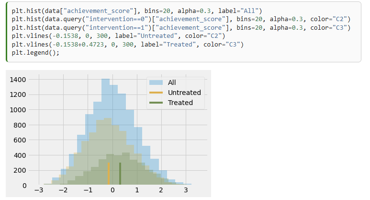The image size is (370, 200).
Task: Click the −3 x-axis tick label
Action: (x=39, y=190)
